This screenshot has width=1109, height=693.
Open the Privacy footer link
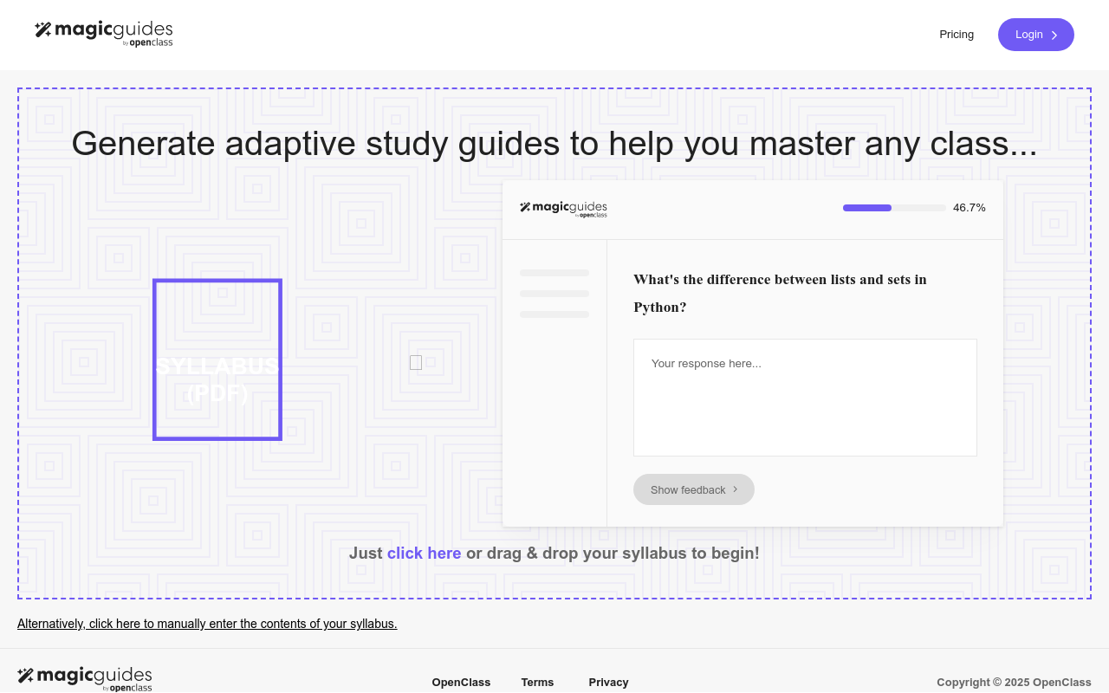pos(608,683)
